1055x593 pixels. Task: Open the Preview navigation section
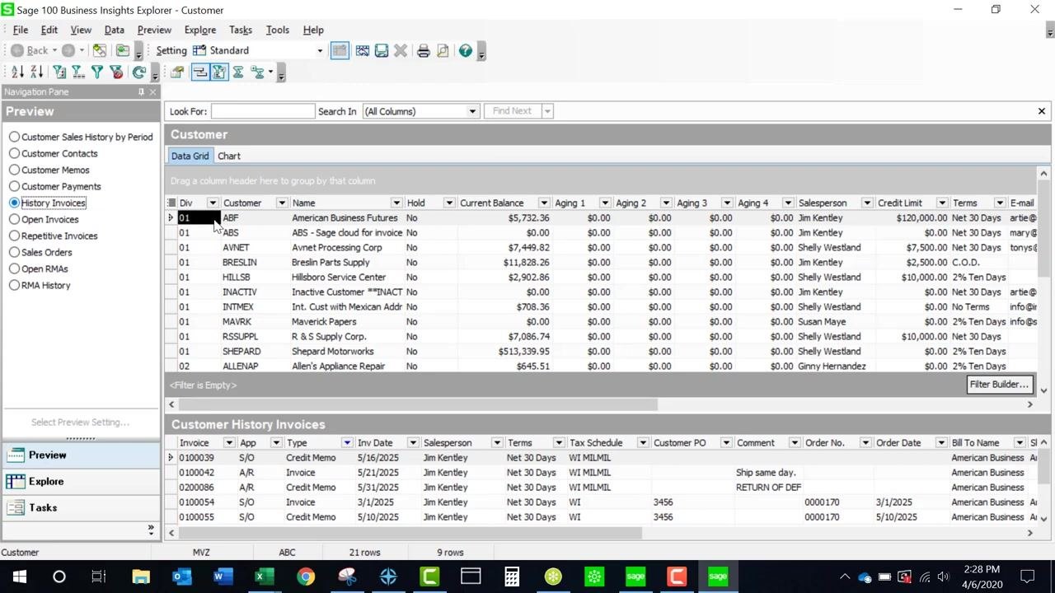click(81, 455)
